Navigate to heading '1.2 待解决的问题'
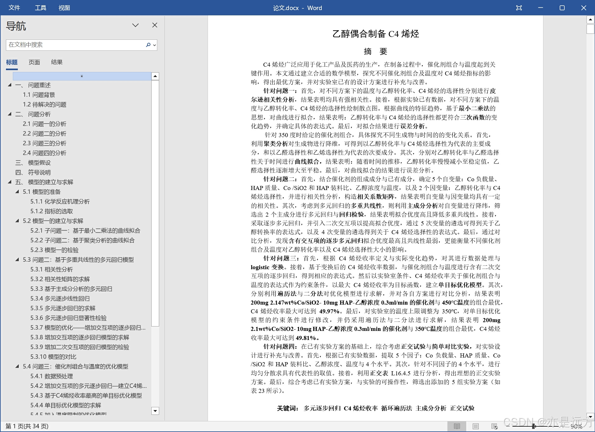 click(44, 105)
